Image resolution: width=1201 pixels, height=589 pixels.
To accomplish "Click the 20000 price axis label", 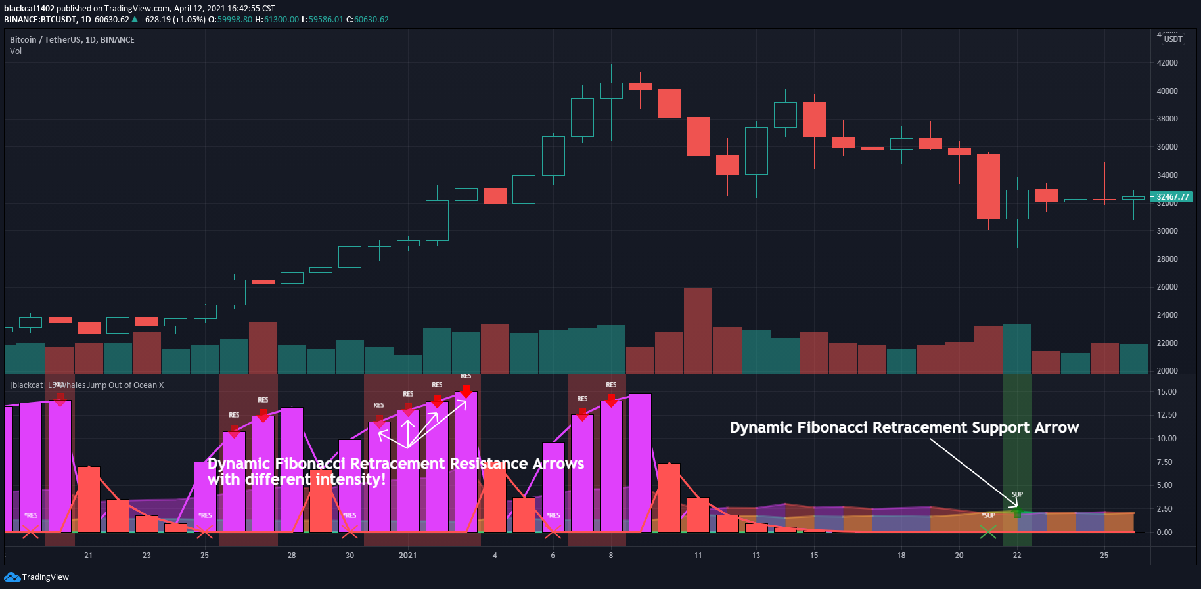I will (x=1167, y=371).
